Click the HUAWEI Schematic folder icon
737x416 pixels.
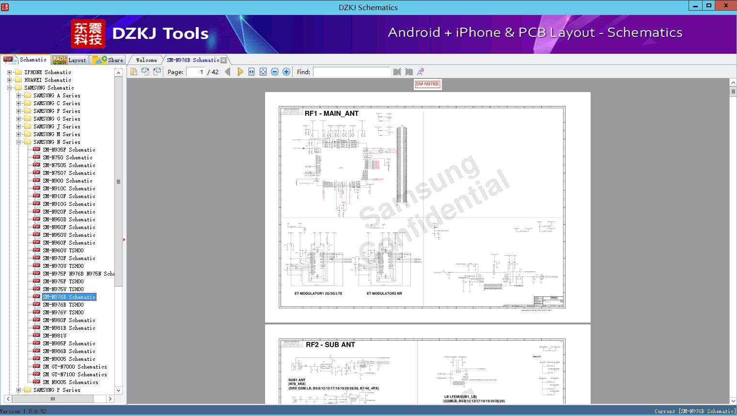point(18,80)
